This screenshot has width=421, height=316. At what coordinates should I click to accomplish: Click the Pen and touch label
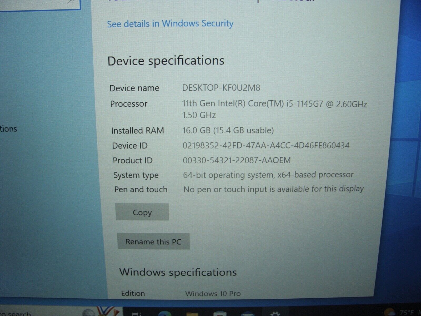[141, 190]
